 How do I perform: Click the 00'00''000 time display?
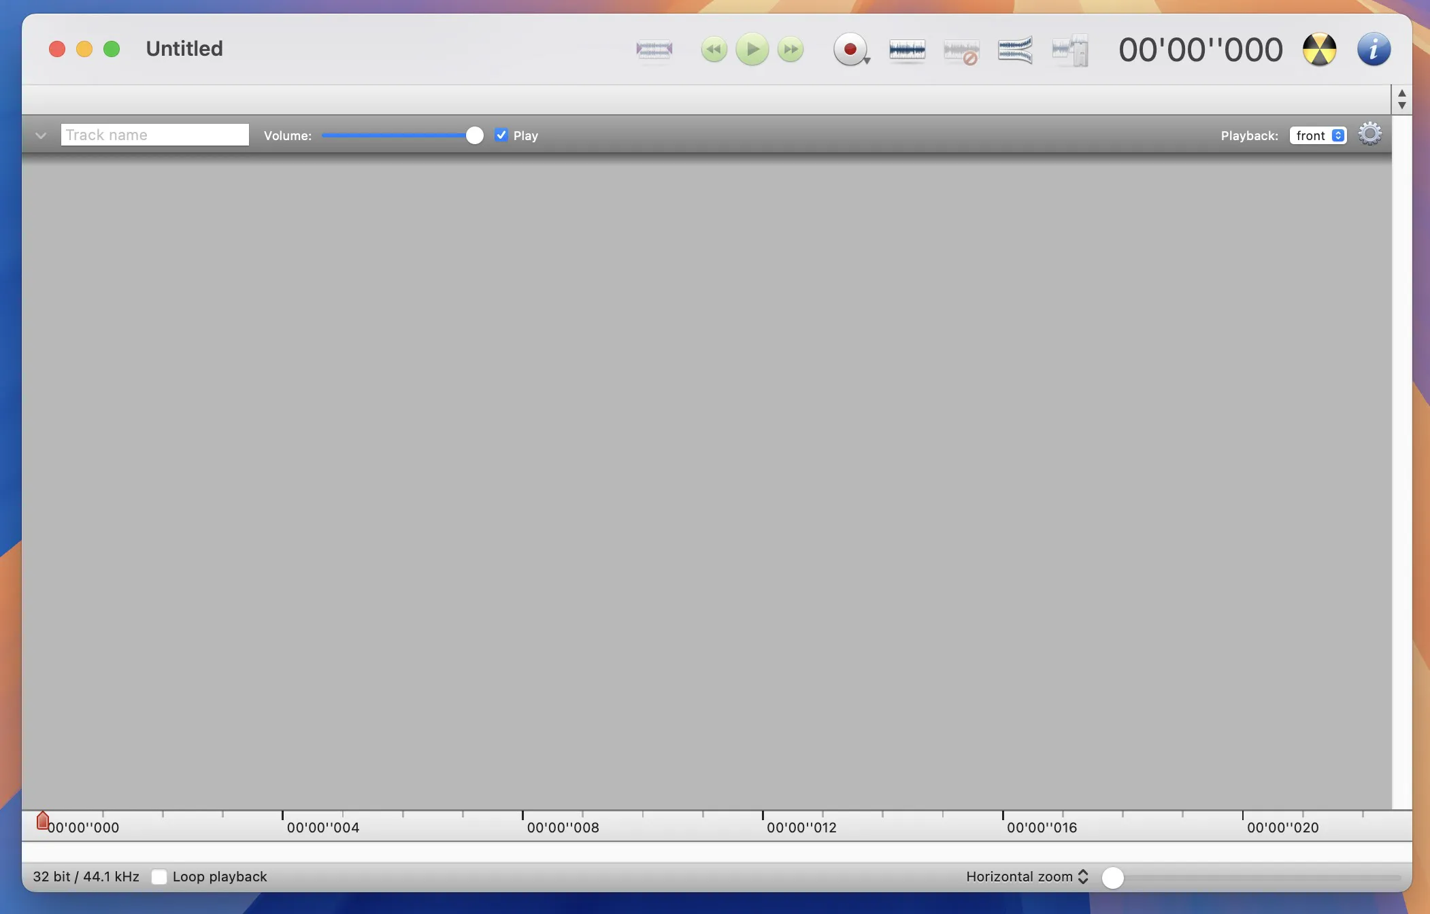tap(1201, 50)
